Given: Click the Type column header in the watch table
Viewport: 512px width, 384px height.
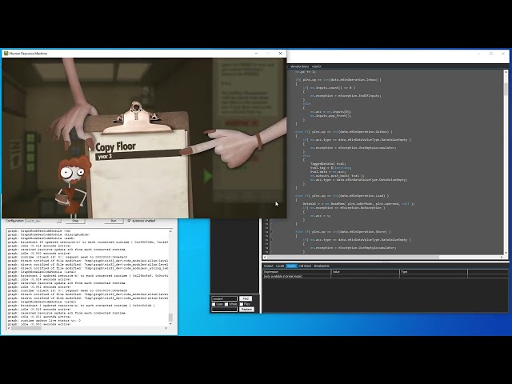Looking at the screenshot, I should 434,272.
